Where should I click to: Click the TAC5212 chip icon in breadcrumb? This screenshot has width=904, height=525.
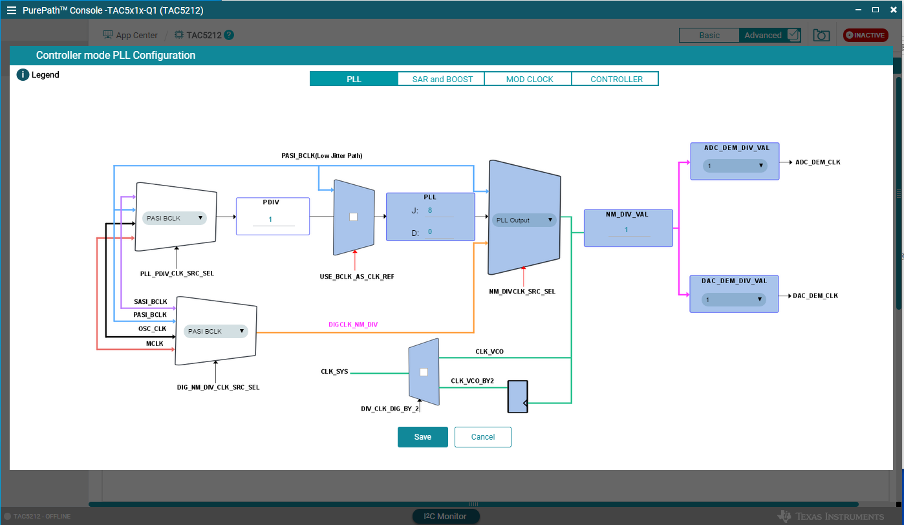click(x=179, y=35)
